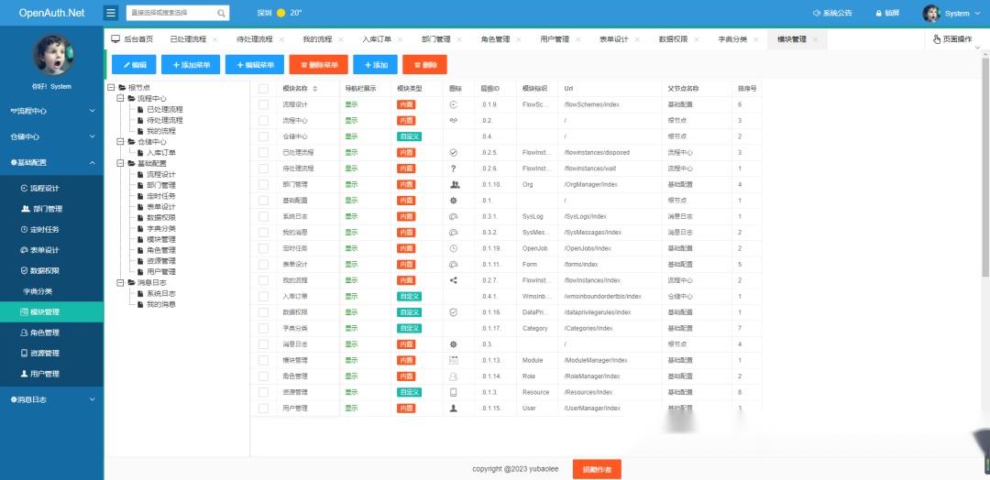
Task: Collapse the 根节点 tree node toggle
Action: click(x=112, y=88)
